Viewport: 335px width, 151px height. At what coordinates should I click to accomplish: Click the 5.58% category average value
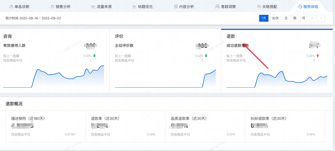(x=151, y=134)
